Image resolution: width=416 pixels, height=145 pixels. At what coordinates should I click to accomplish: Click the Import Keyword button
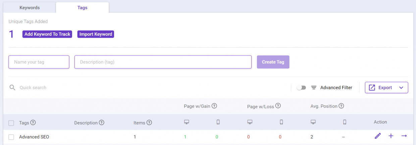click(96, 34)
